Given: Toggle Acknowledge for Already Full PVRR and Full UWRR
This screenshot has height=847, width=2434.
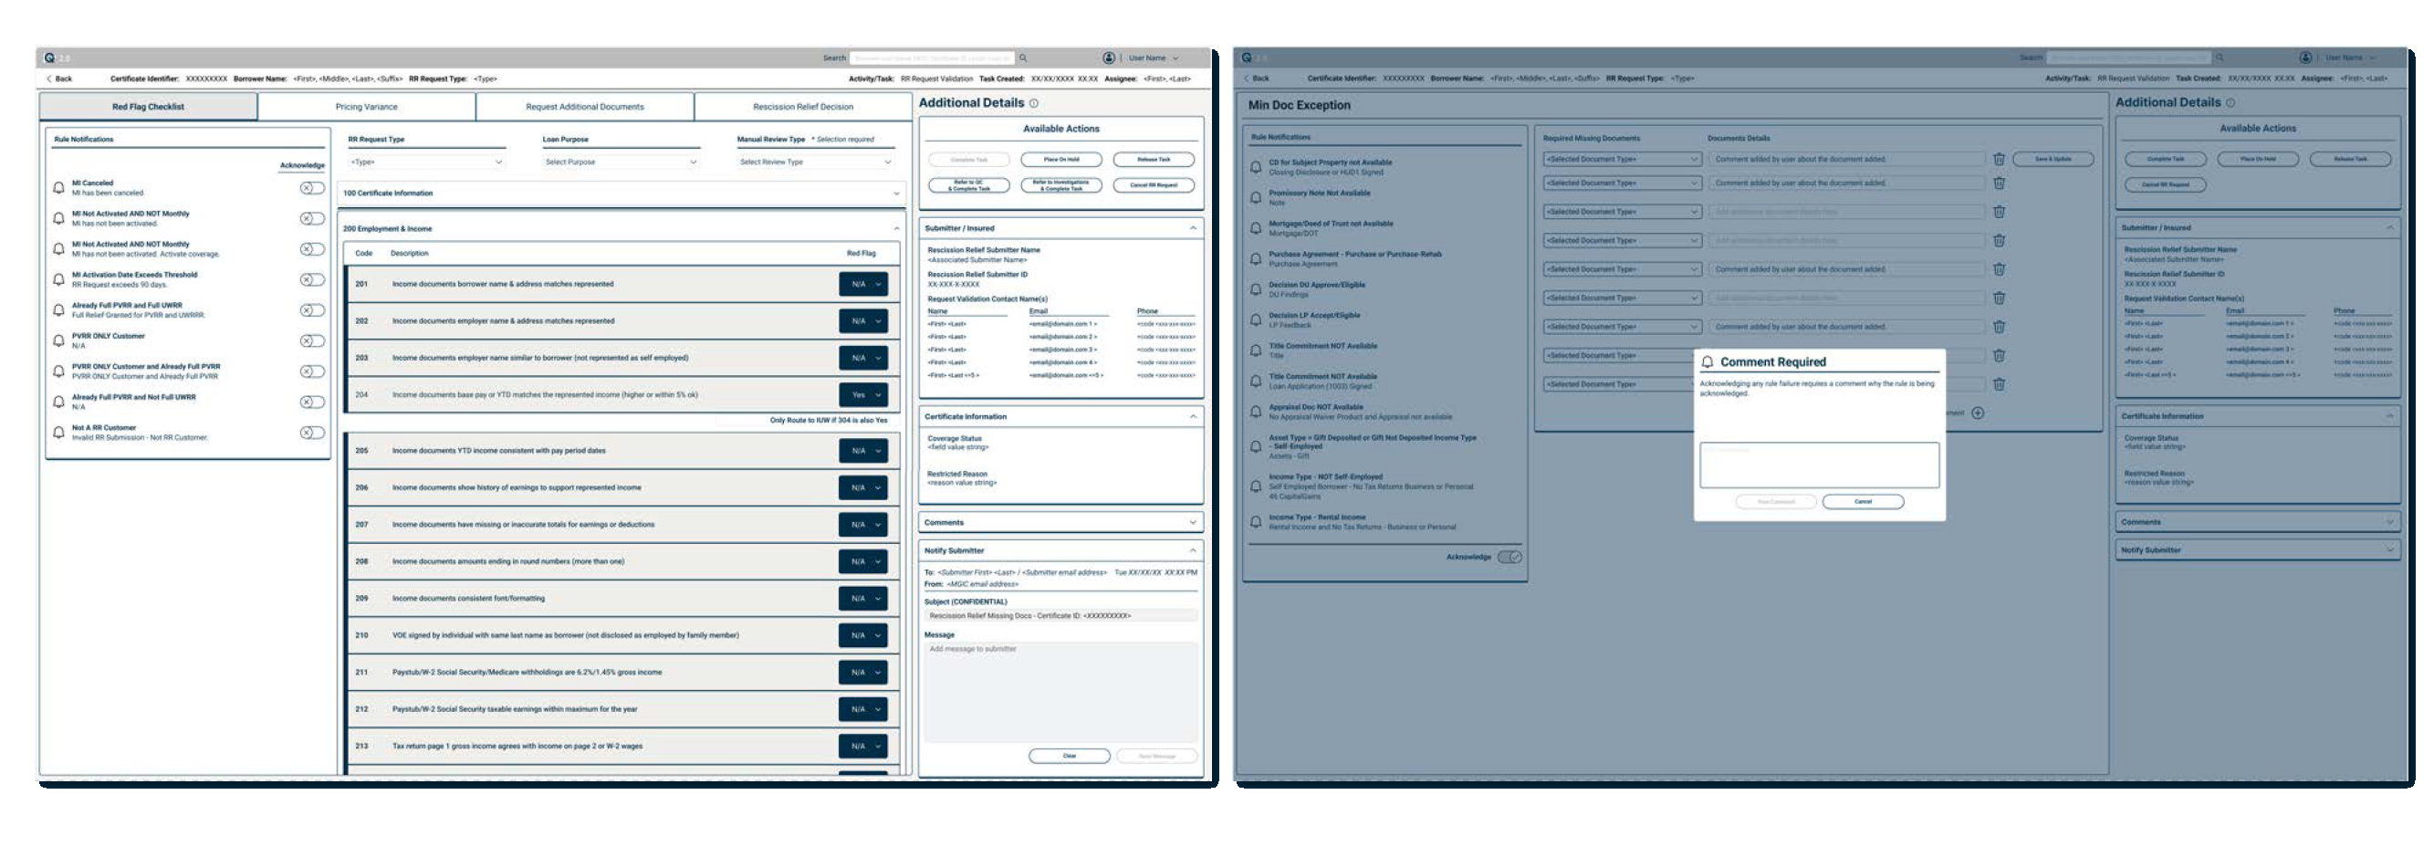Looking at the screenshot, I should tap(312, 310).
